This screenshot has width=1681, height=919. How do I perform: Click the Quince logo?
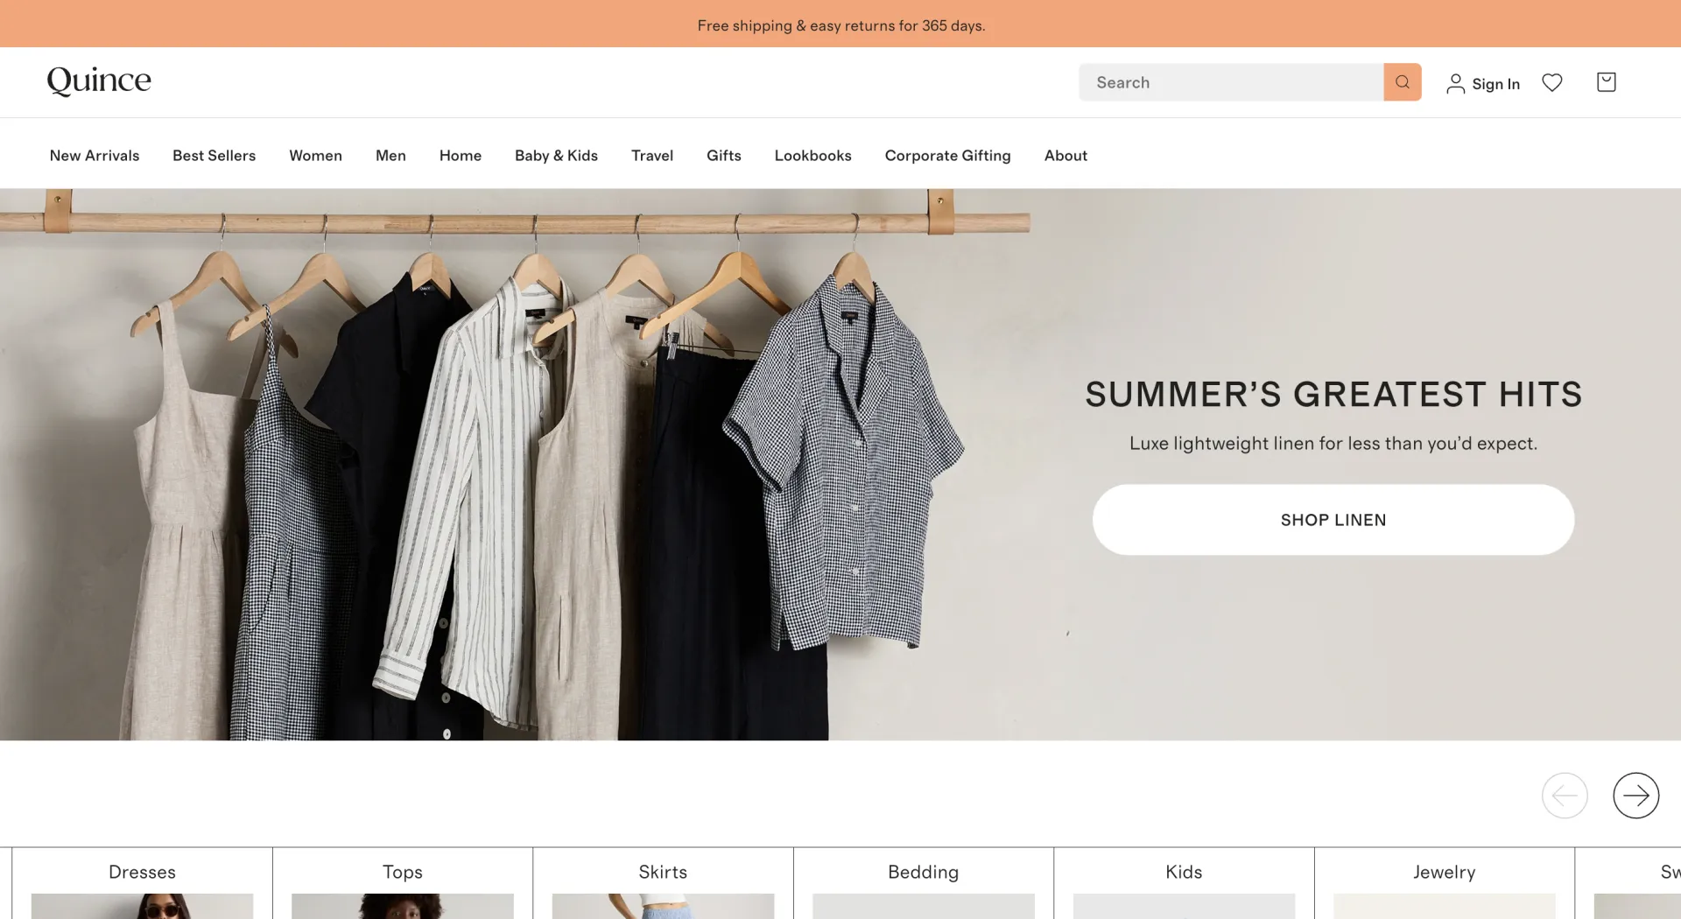(x=99, y=81)
